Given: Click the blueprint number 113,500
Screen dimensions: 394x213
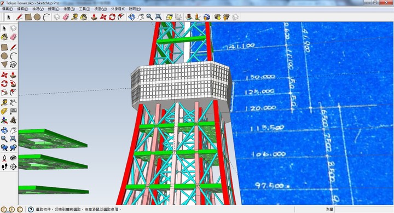Looking at the screenshot, I should pyautogui.click(x=267, y=128).
